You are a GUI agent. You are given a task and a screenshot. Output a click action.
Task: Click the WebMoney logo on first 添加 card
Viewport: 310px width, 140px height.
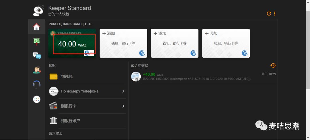tap(142, 53)
